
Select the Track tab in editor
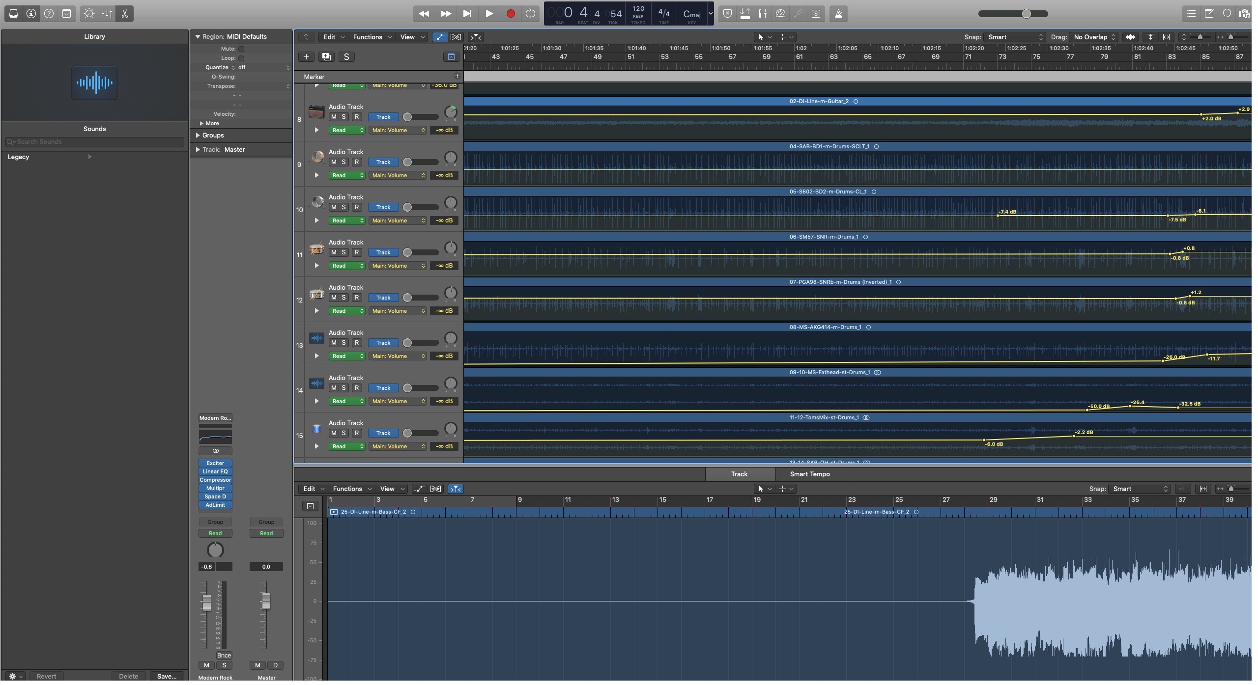point(739,474)
